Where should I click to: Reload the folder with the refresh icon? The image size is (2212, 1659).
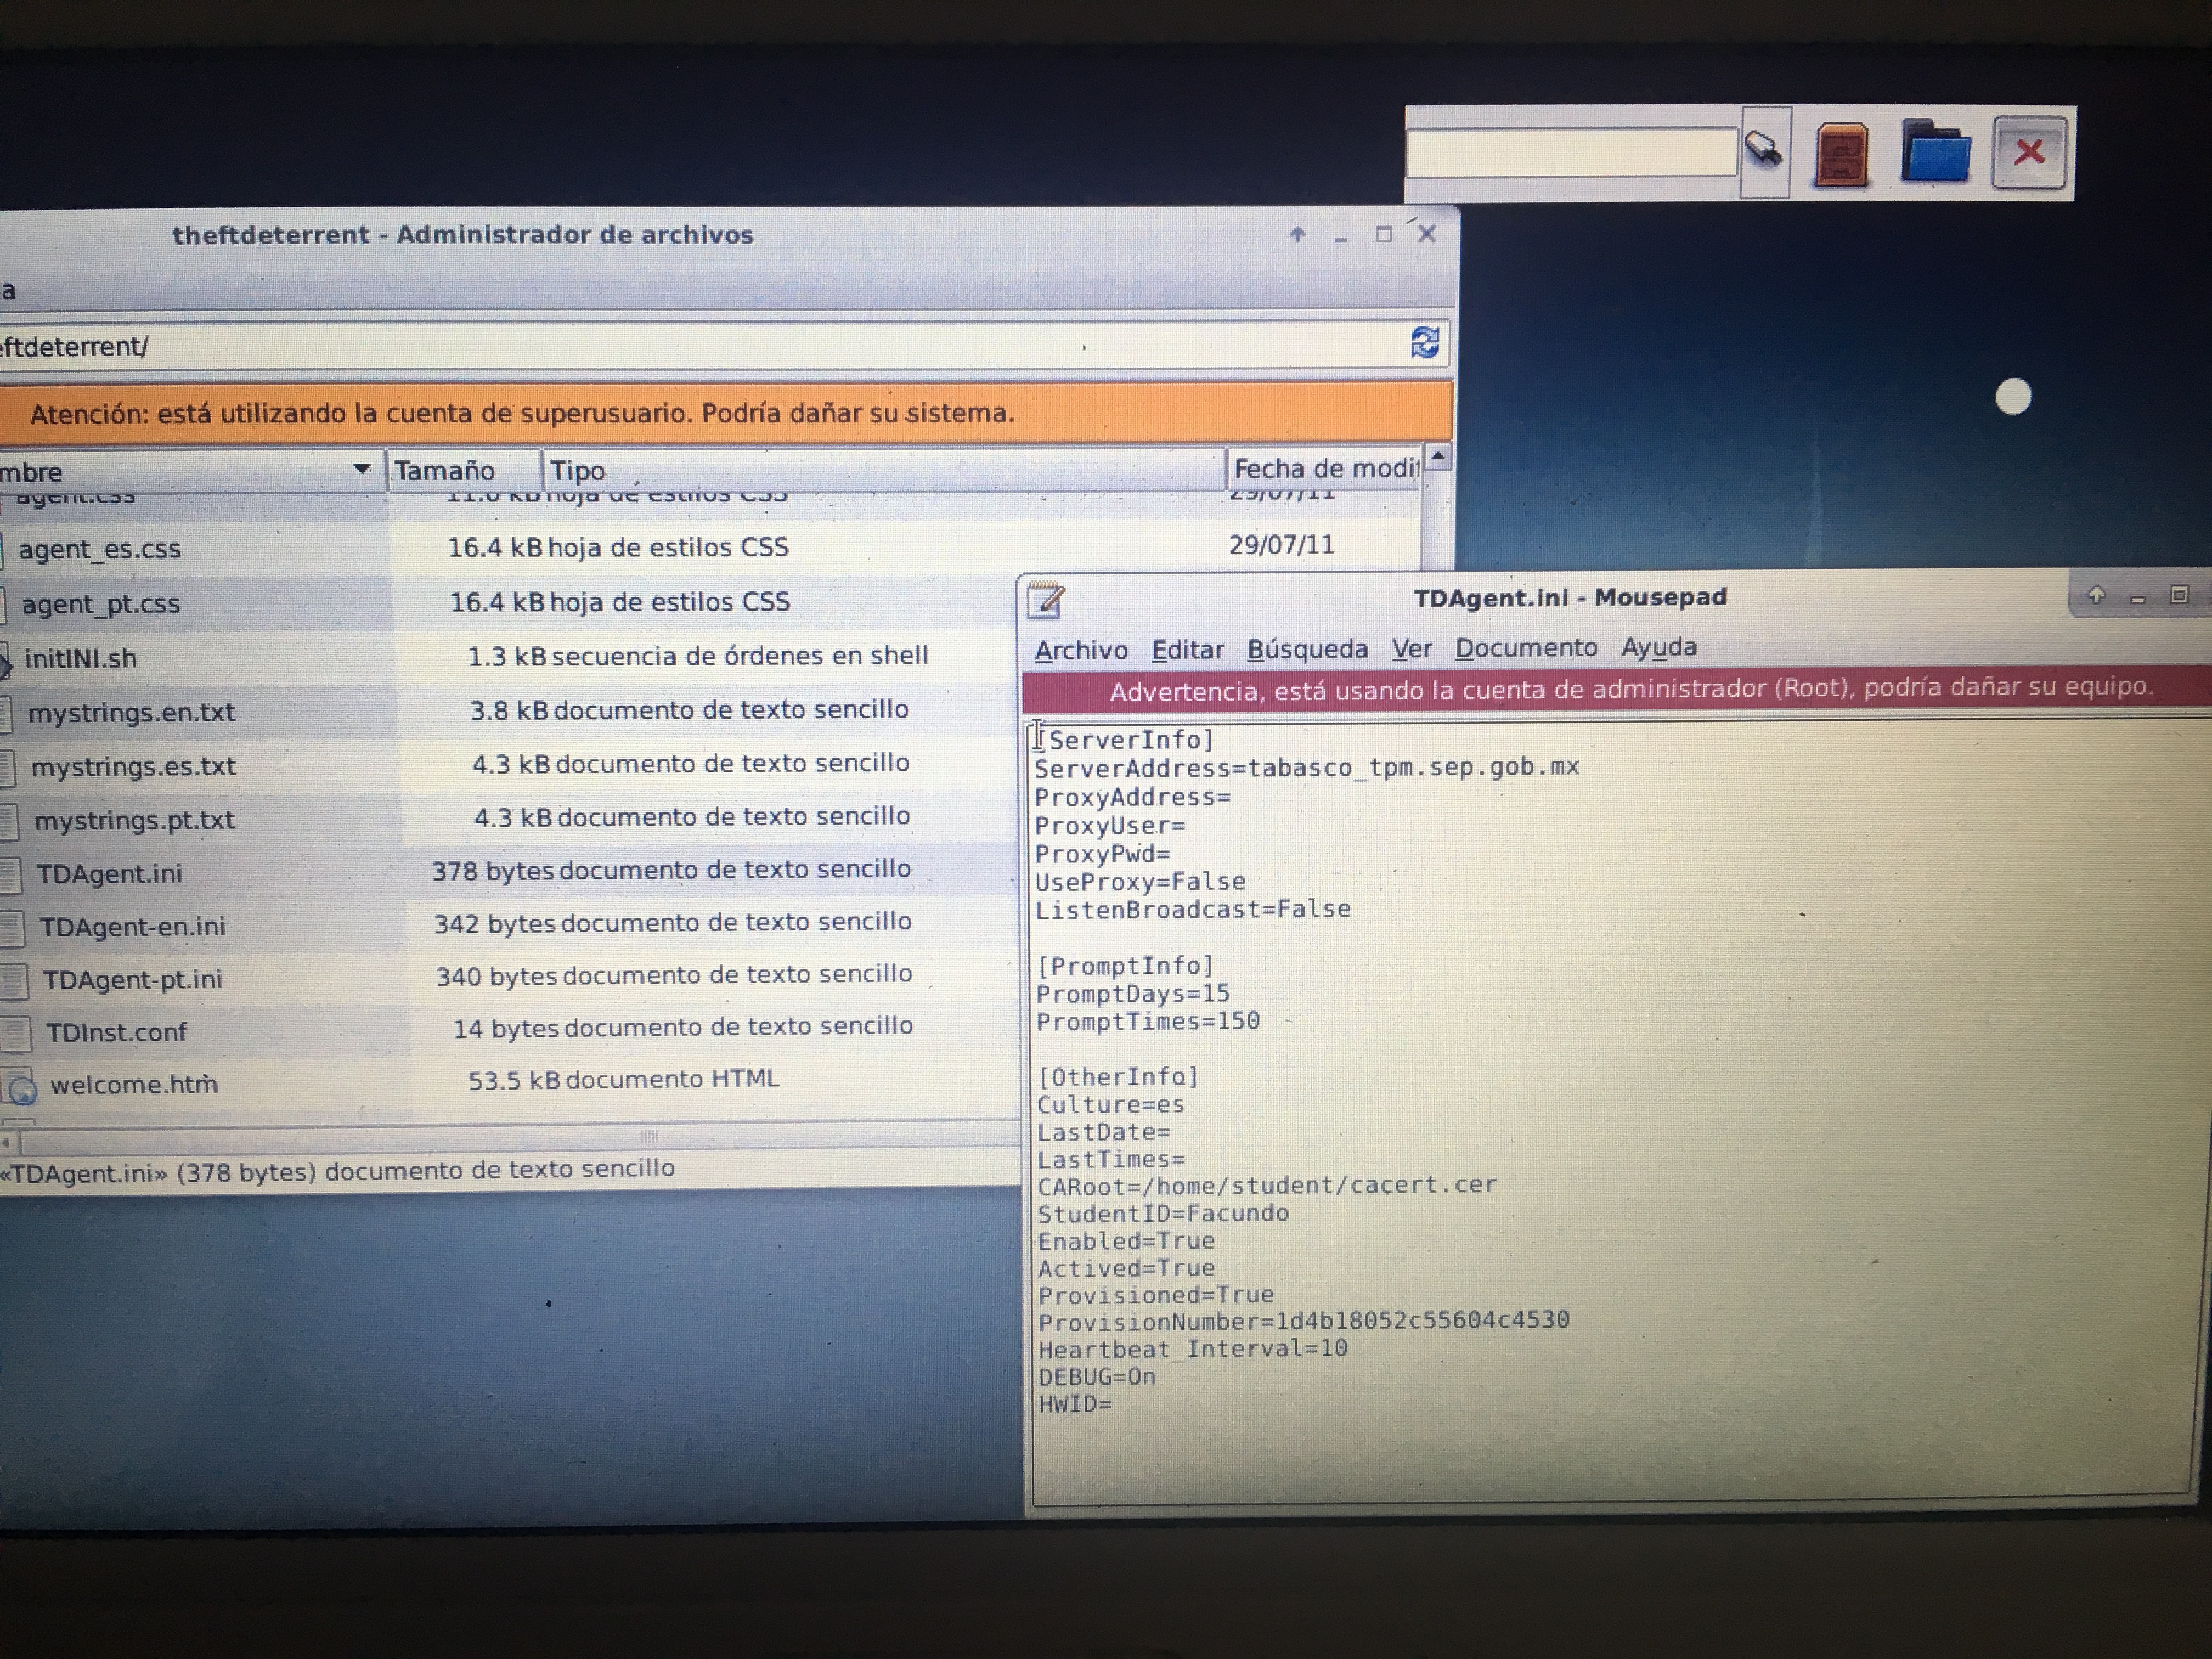click(1424, 343)
